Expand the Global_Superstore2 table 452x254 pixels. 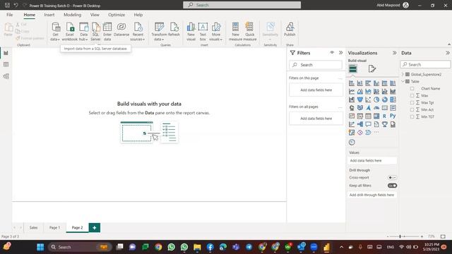(x=403, y=74)
